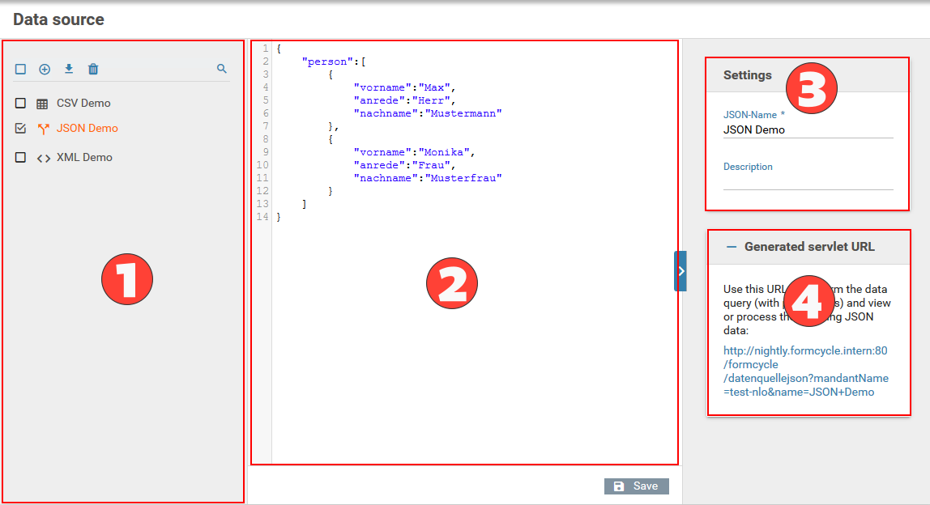Viewport: 930px width, 505px height.
Task: Tick the XML Demo checkbox
Action: (x=20, y=158)
